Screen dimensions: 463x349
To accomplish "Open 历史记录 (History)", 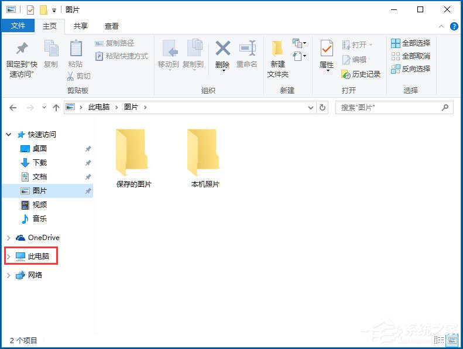I will (361, 74).
